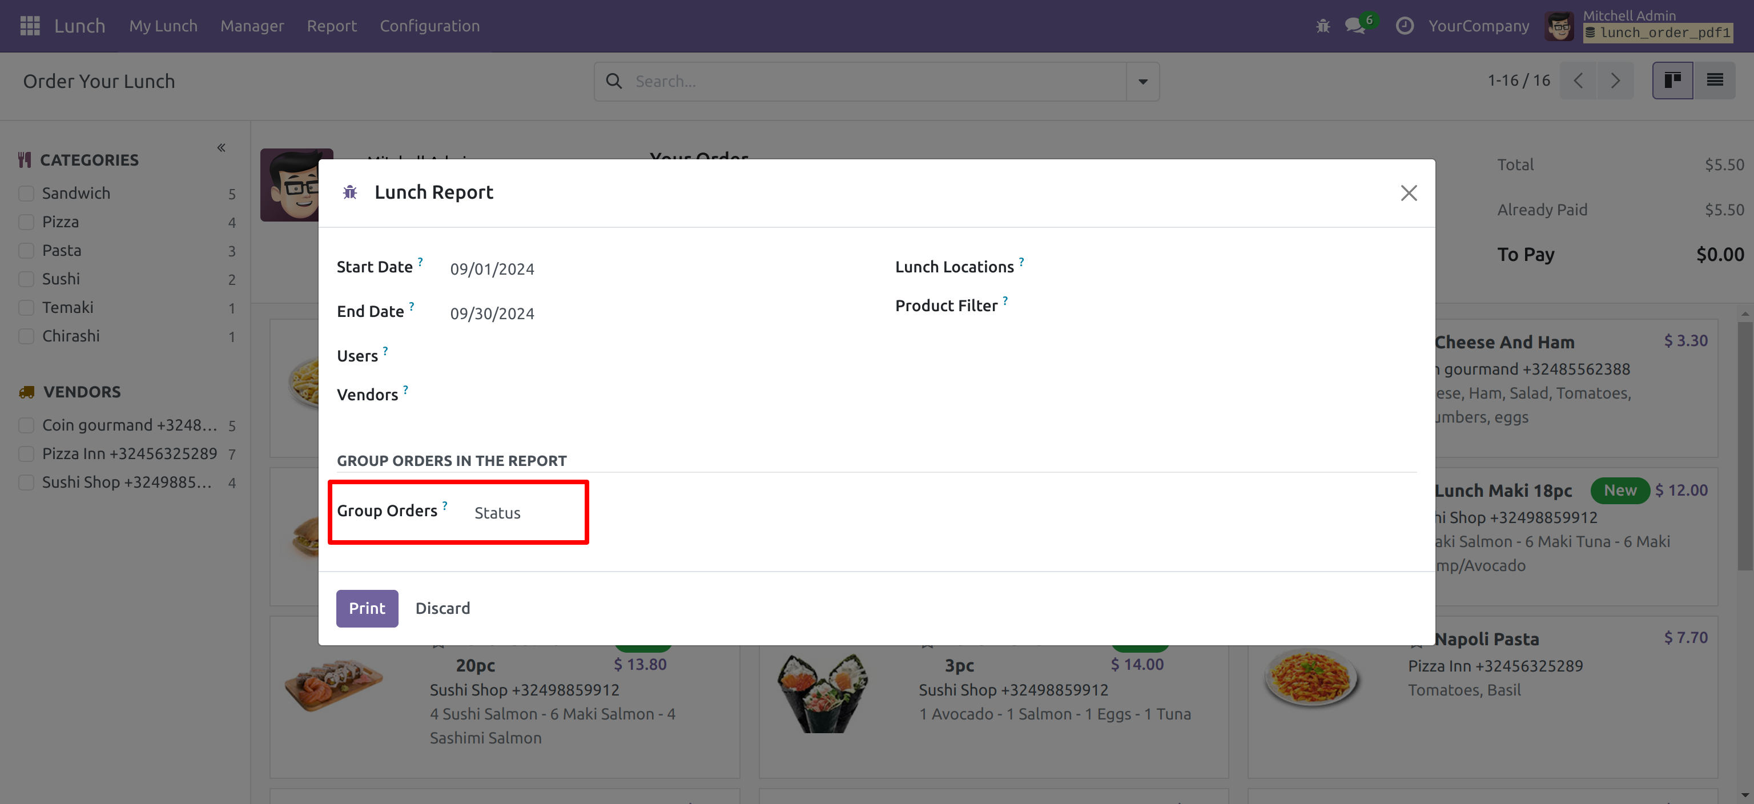
Task: Check the Sandwich category checkbox
Action: point(26,194)
